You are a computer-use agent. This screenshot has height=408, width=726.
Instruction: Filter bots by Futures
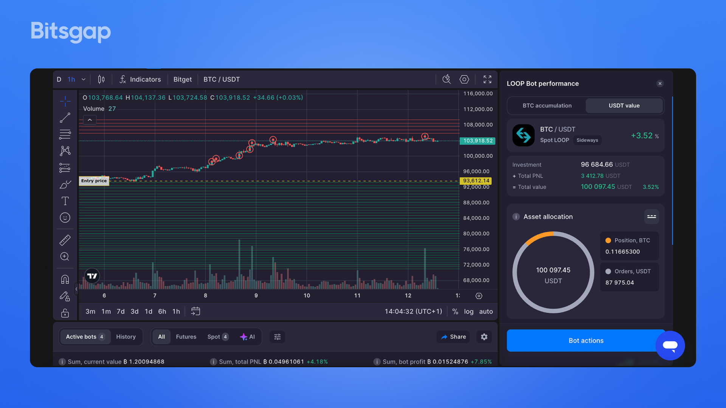pos(186,337)
